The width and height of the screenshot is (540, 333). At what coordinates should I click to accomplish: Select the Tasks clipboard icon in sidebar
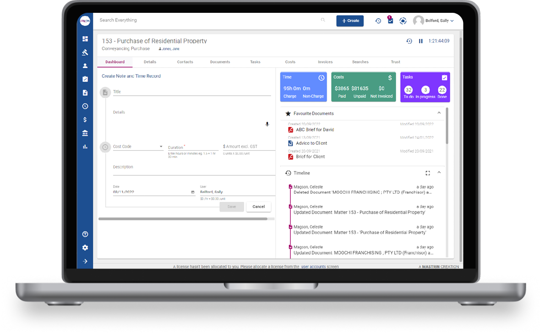tap(85, 78)
